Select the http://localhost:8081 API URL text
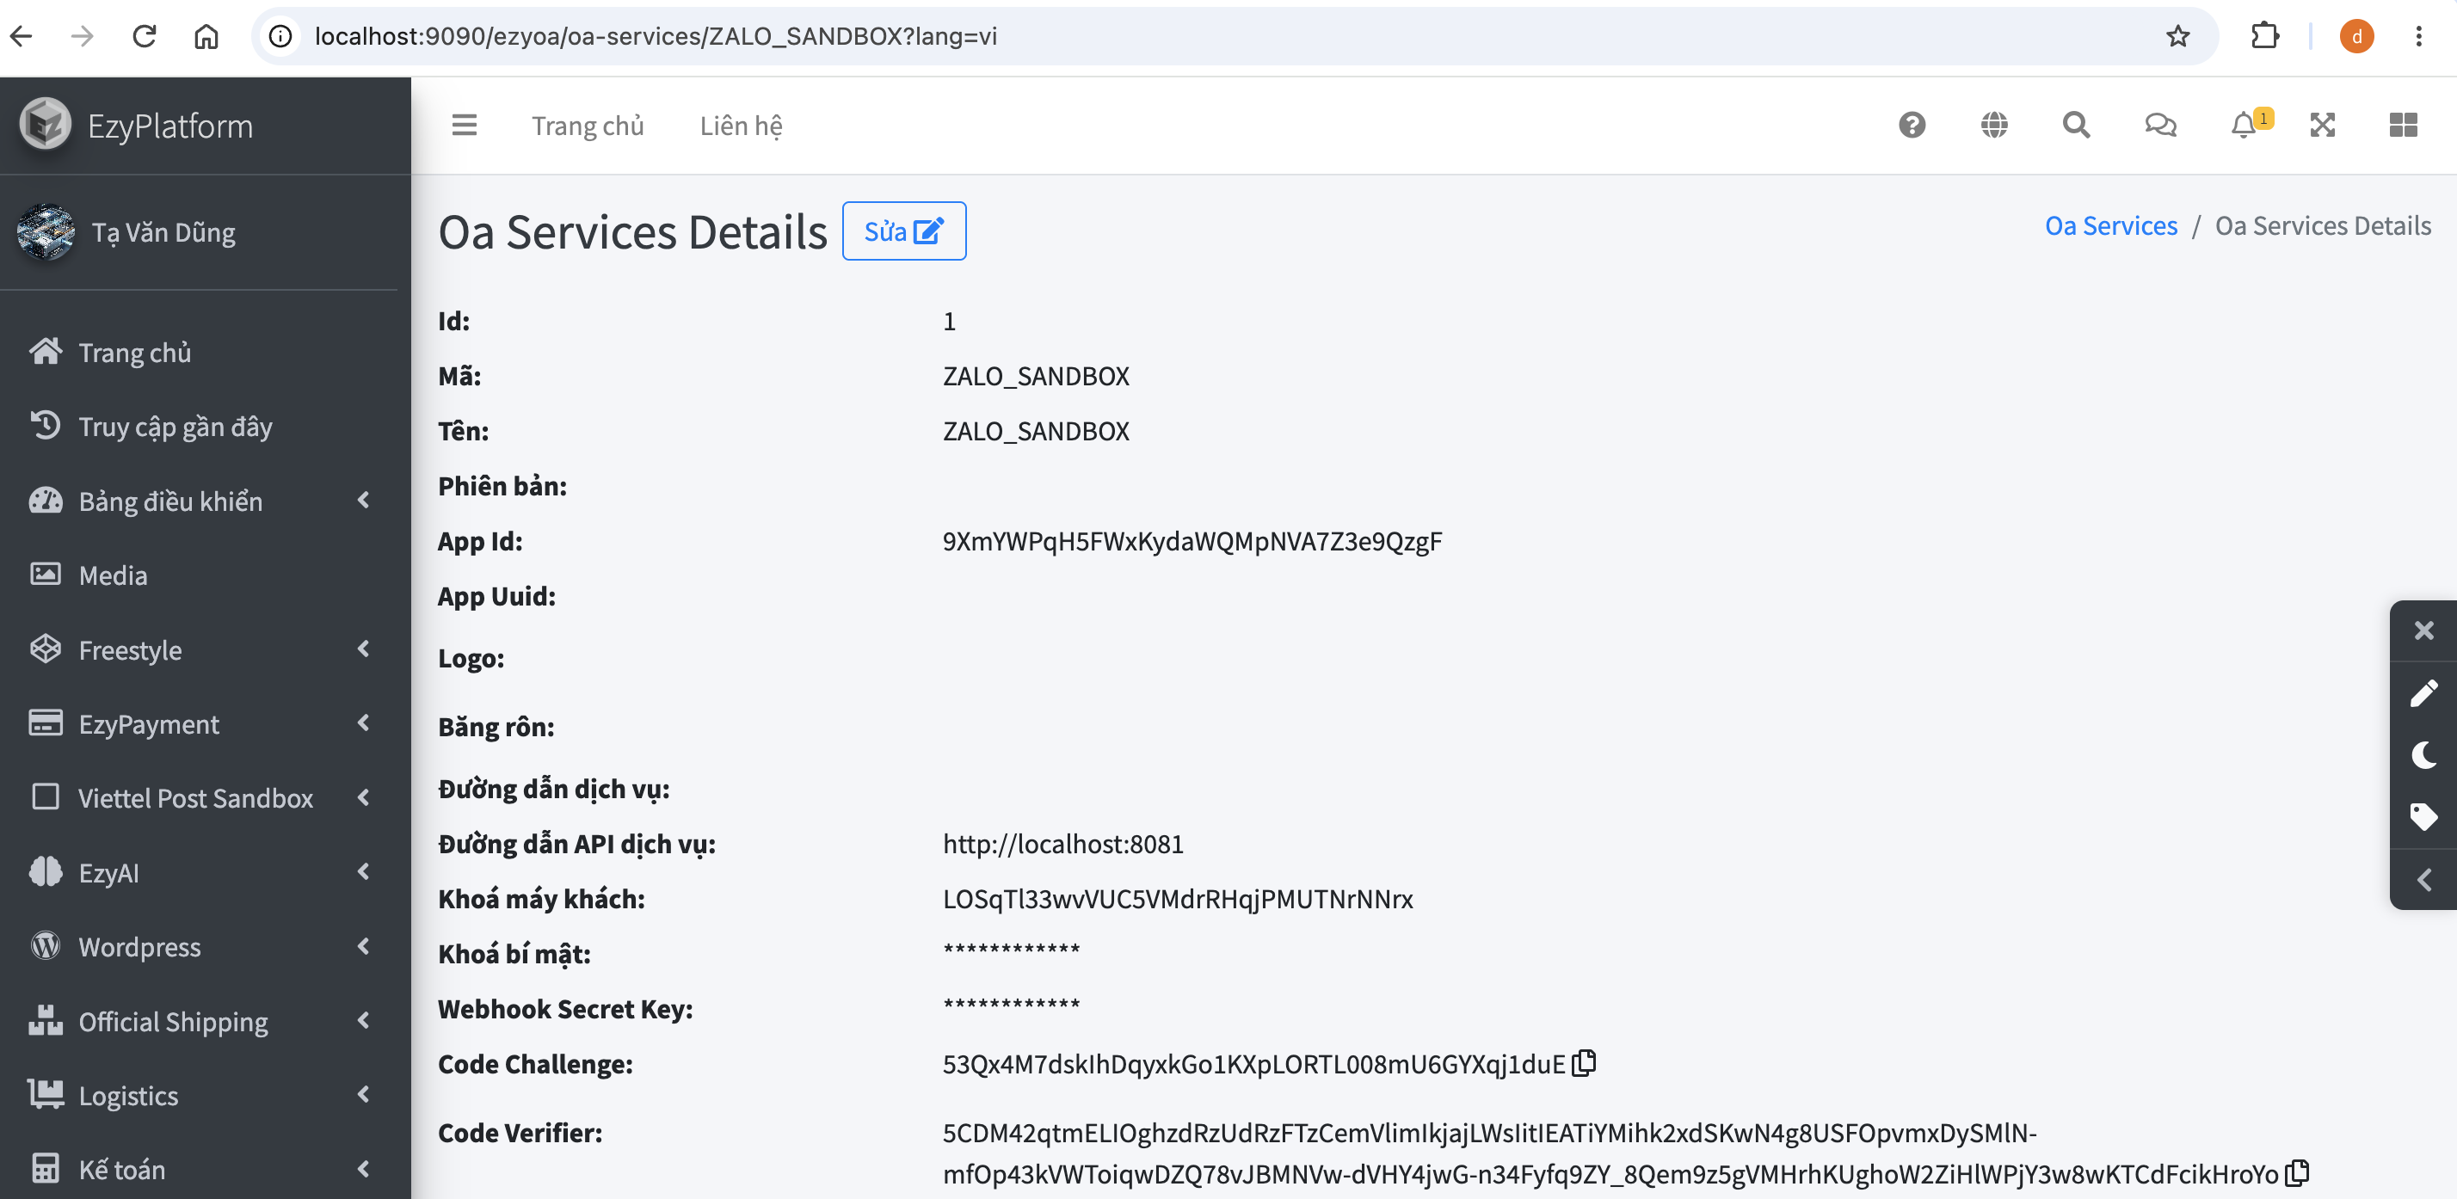 [1062, 843]
